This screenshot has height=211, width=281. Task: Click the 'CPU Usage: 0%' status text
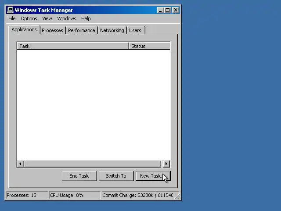tap(67, 195)
